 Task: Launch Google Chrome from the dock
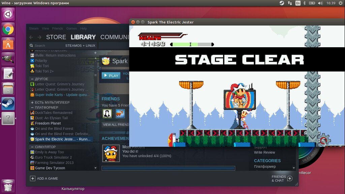(x=8, y=29)
